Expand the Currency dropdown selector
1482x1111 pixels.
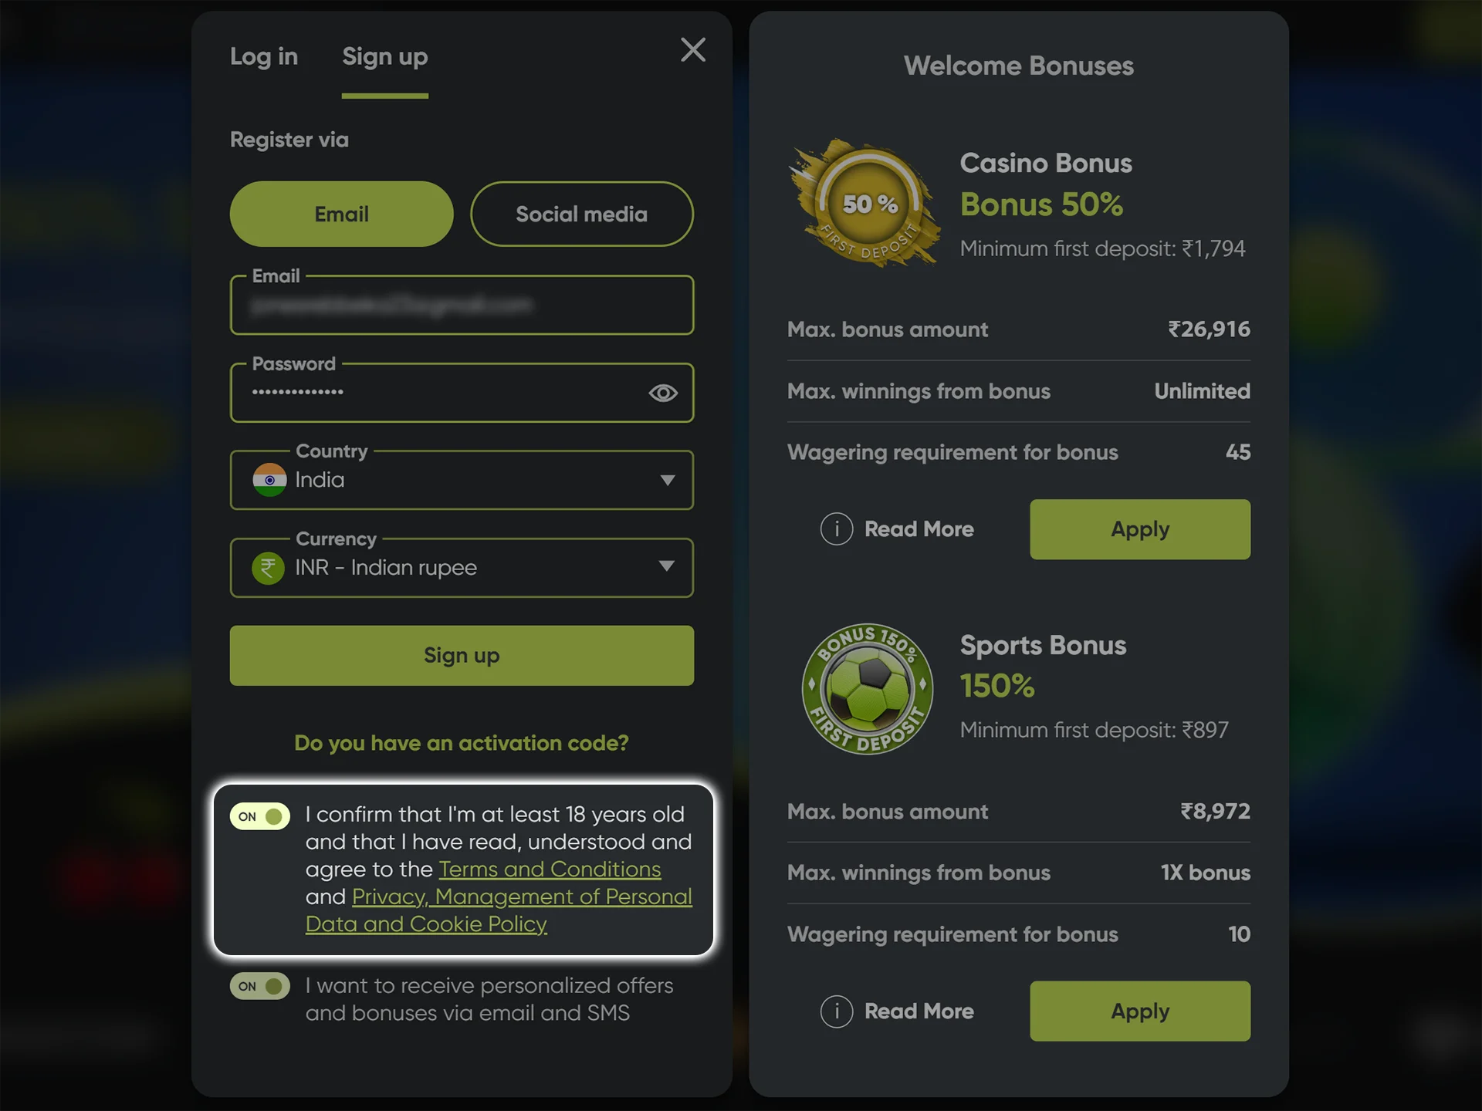click(x=668, y=566)
